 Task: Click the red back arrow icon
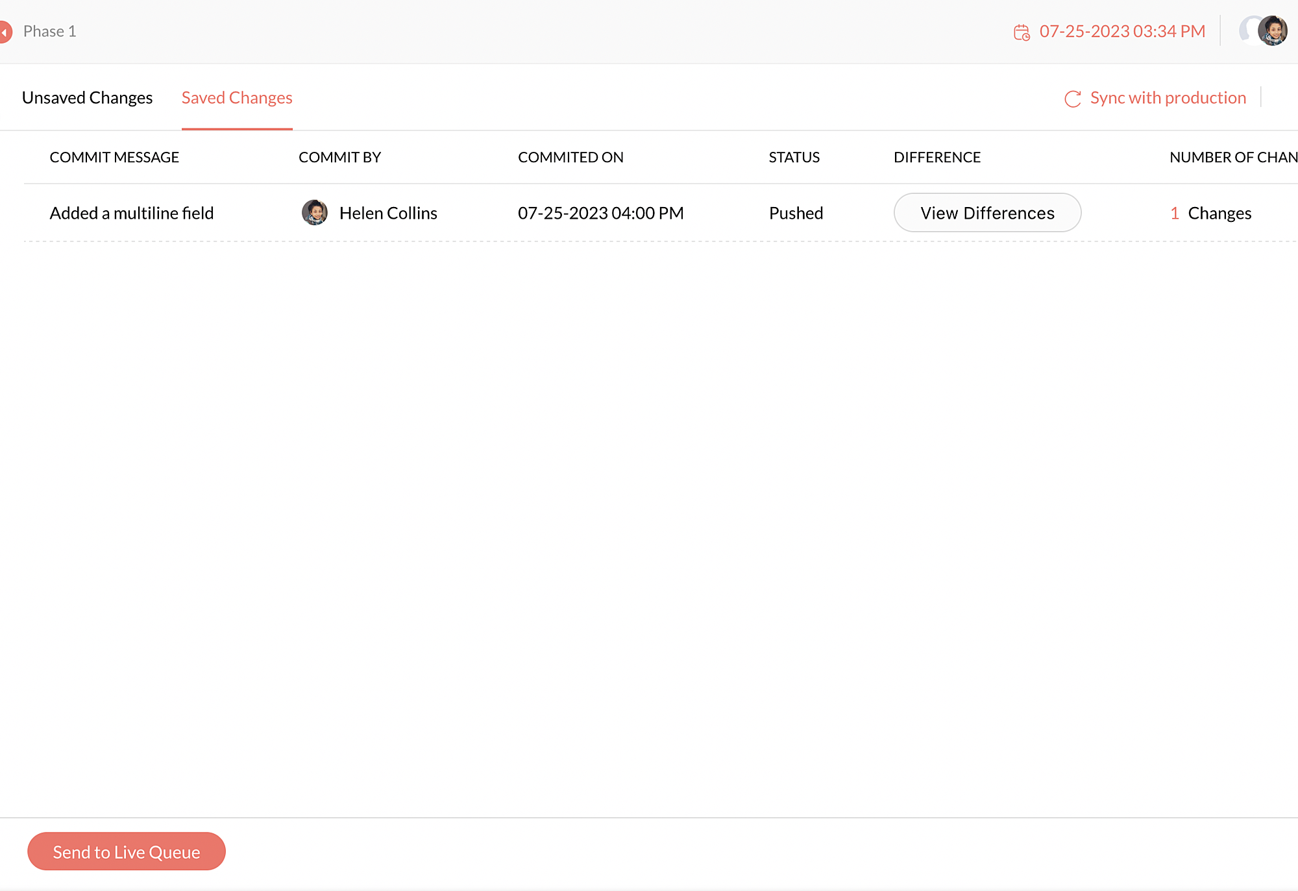5,32
